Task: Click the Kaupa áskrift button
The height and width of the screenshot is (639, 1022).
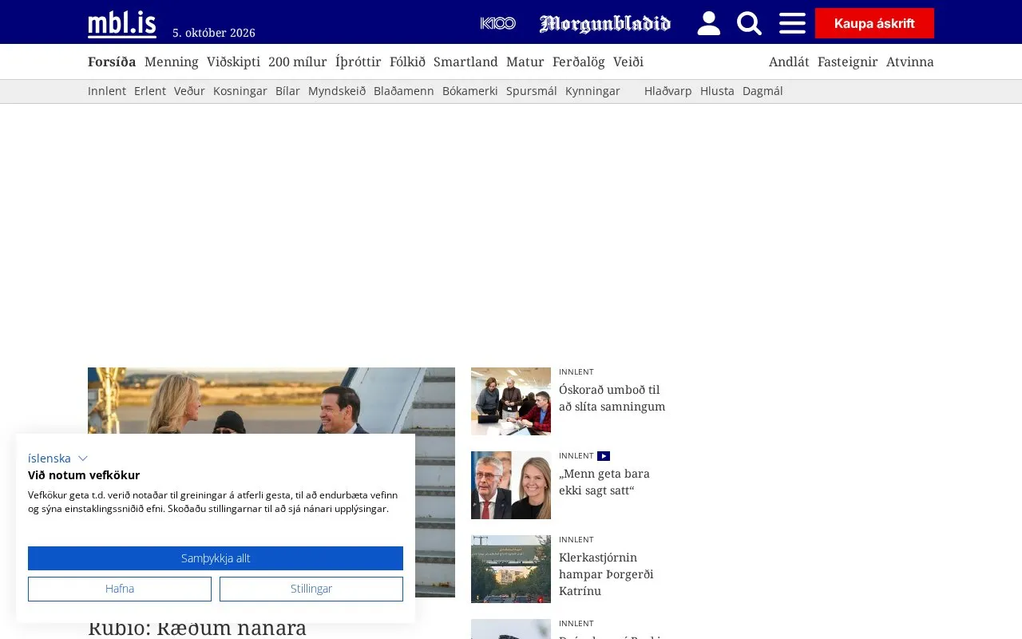Action: click(874, 23)
